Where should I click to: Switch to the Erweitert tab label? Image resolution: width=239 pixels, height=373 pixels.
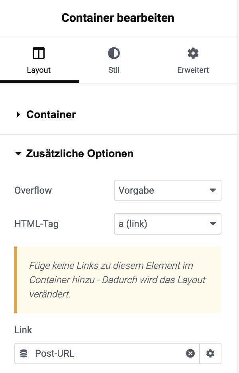(x=193, y=70)
